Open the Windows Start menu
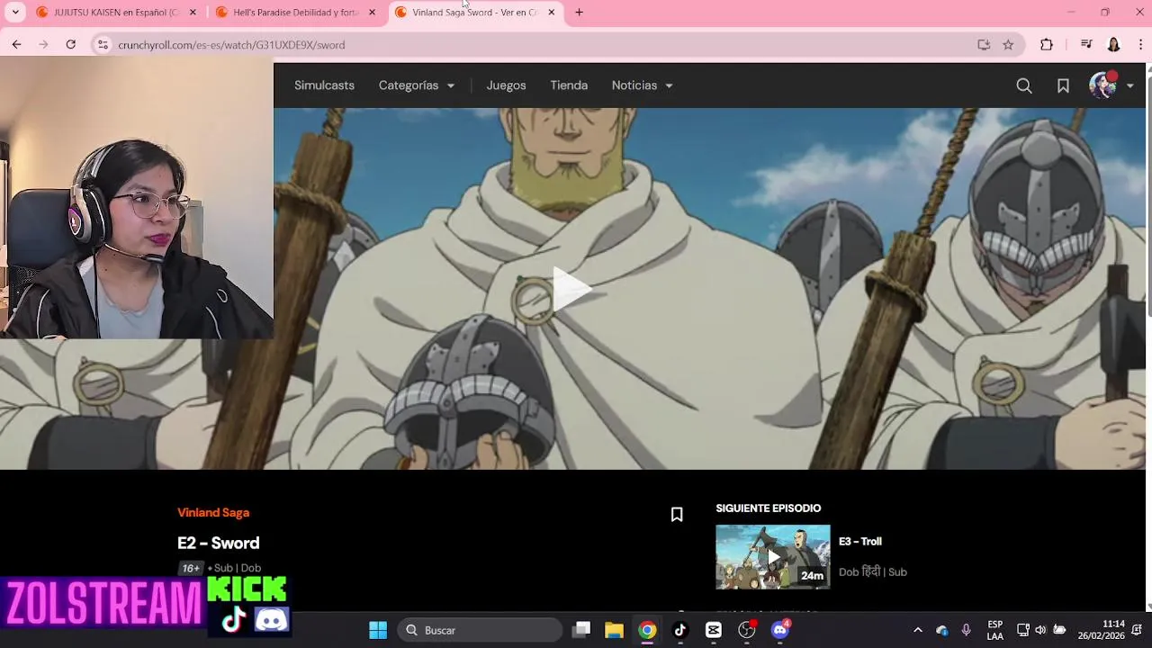Image resolution: width=1152 pixels, height=648 pixels. coord(378,630)
